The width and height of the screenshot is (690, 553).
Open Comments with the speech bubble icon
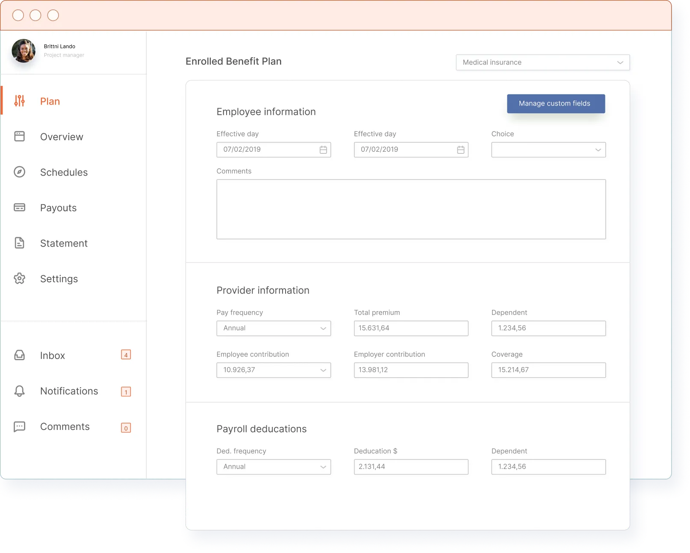point(19,427)
